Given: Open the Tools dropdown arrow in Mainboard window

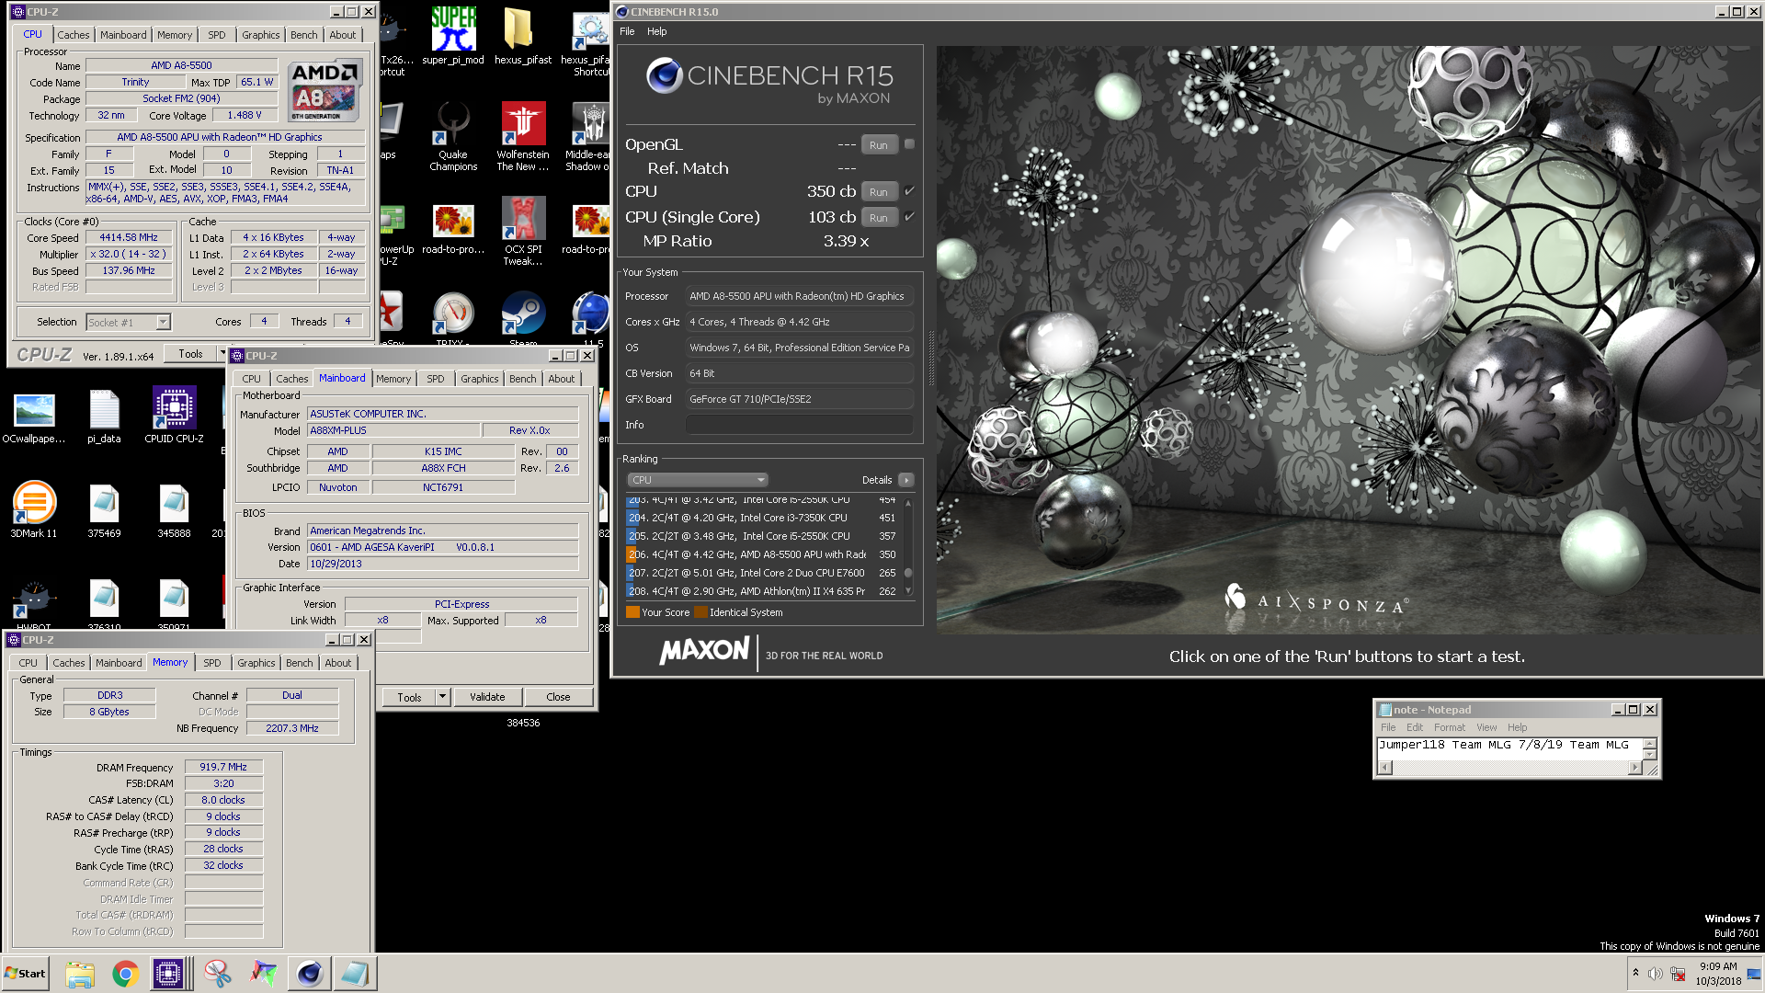Looking at the screenshot, I should [442, 697].
